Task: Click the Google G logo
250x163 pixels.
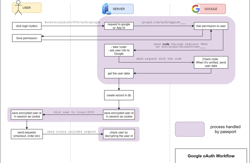Action: pyautogui.click(x=196, y=9)
